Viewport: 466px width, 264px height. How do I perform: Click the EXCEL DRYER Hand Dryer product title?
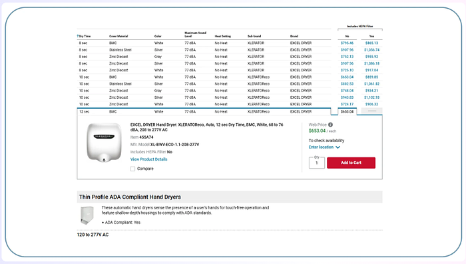(x=207, y=127)
